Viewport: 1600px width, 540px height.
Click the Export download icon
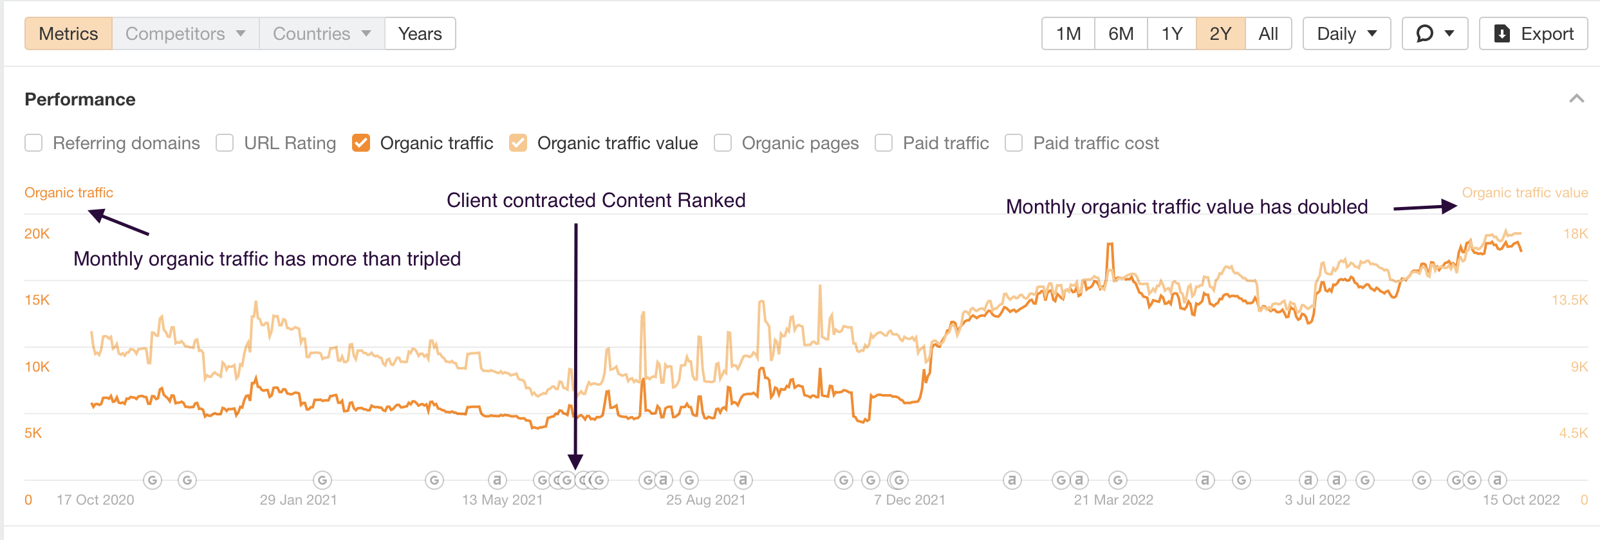point(1503,33)
